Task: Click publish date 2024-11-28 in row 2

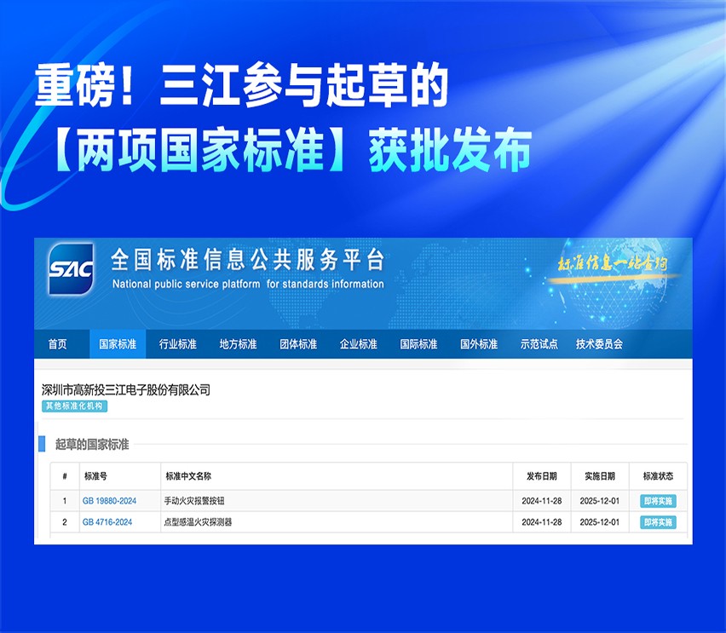Action: coord(542,522)
